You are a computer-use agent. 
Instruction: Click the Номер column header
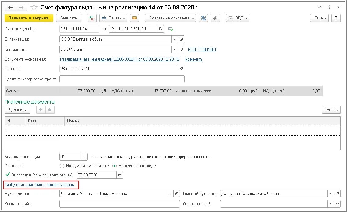(202, 121)
